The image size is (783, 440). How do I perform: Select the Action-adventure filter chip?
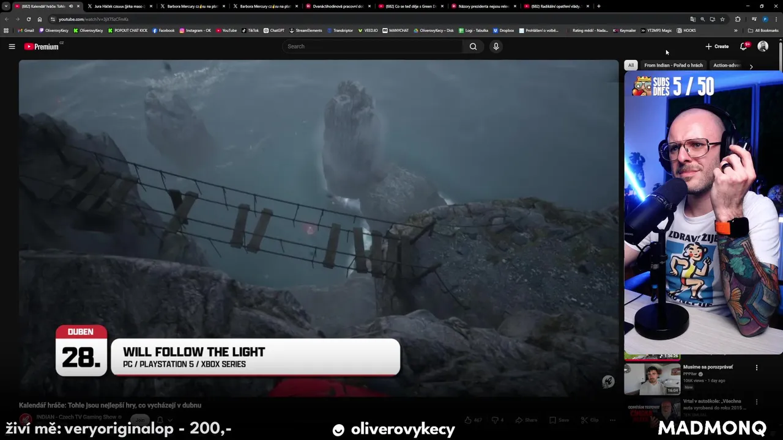pos(727,65)
